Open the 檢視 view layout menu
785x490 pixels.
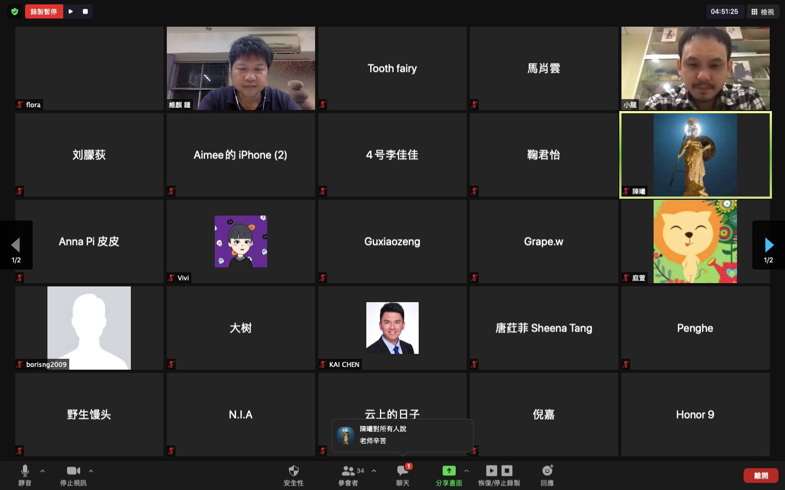(762, 11)
